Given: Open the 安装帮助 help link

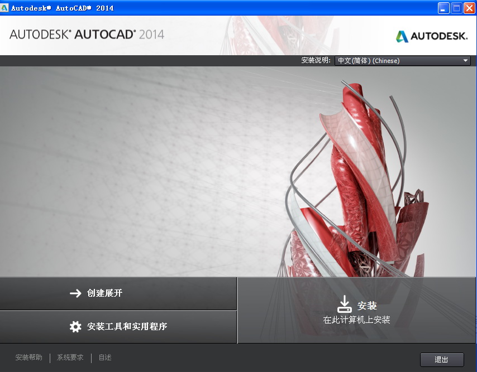Looking at the screenshot, I should click(x=28, y=357).
